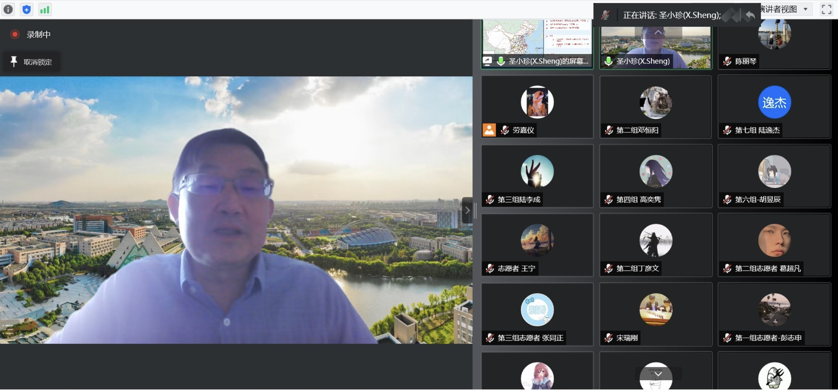Screen dimensions: 838x391
Task: Click the divider handle beside the participant grid
Action: click(475, 211)
